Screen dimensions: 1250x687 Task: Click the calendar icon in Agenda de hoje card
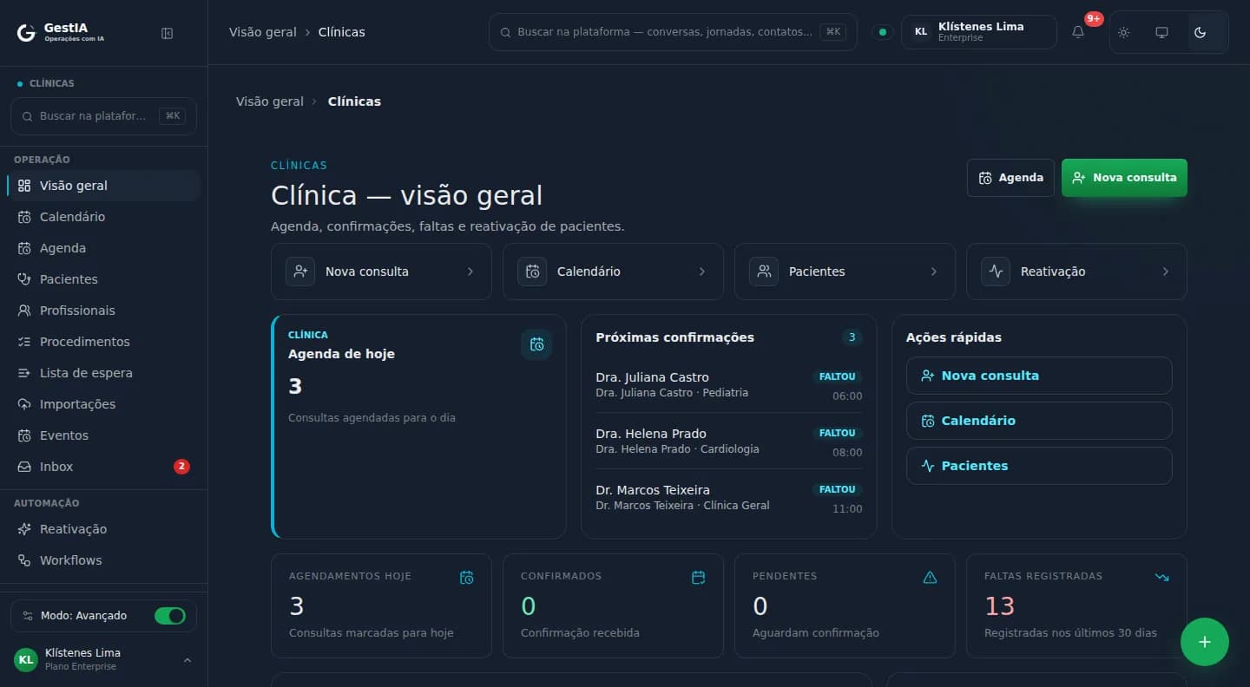point(536,344)
